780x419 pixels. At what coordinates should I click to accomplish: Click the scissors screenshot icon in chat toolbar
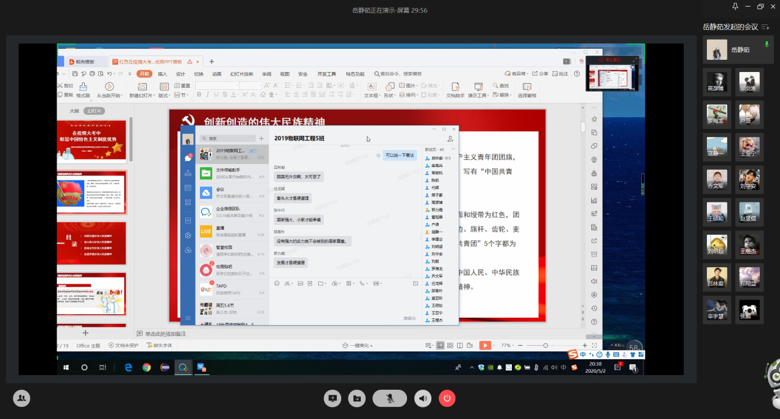tap(287, 283)
